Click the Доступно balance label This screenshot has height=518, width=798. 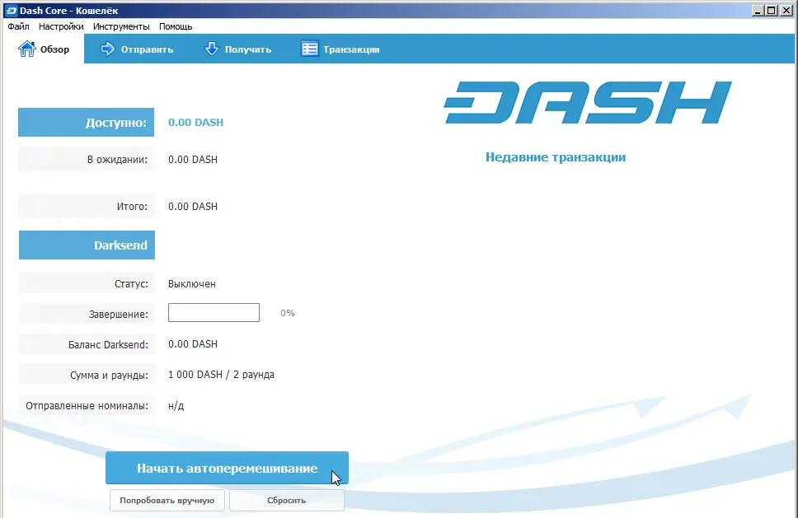[118, 122]
